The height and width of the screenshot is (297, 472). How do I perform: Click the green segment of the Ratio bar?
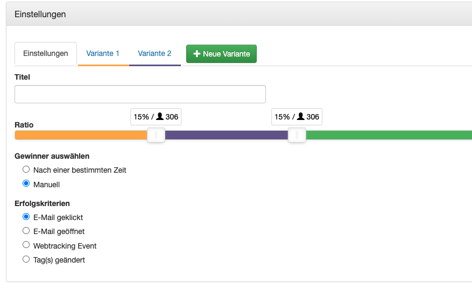point(388,135)
